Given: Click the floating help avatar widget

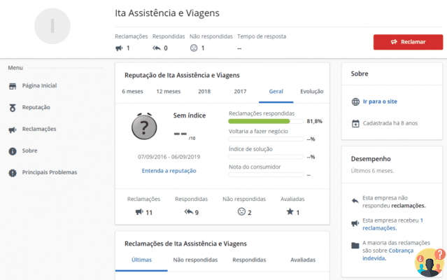Looking at the screenshot, I should point(430,262).
